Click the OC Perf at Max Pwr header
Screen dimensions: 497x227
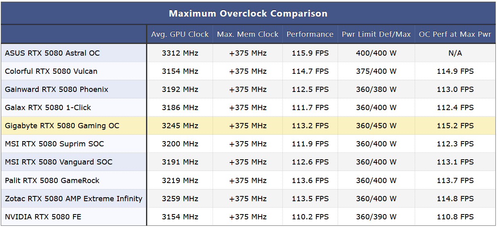coord(455,34)
